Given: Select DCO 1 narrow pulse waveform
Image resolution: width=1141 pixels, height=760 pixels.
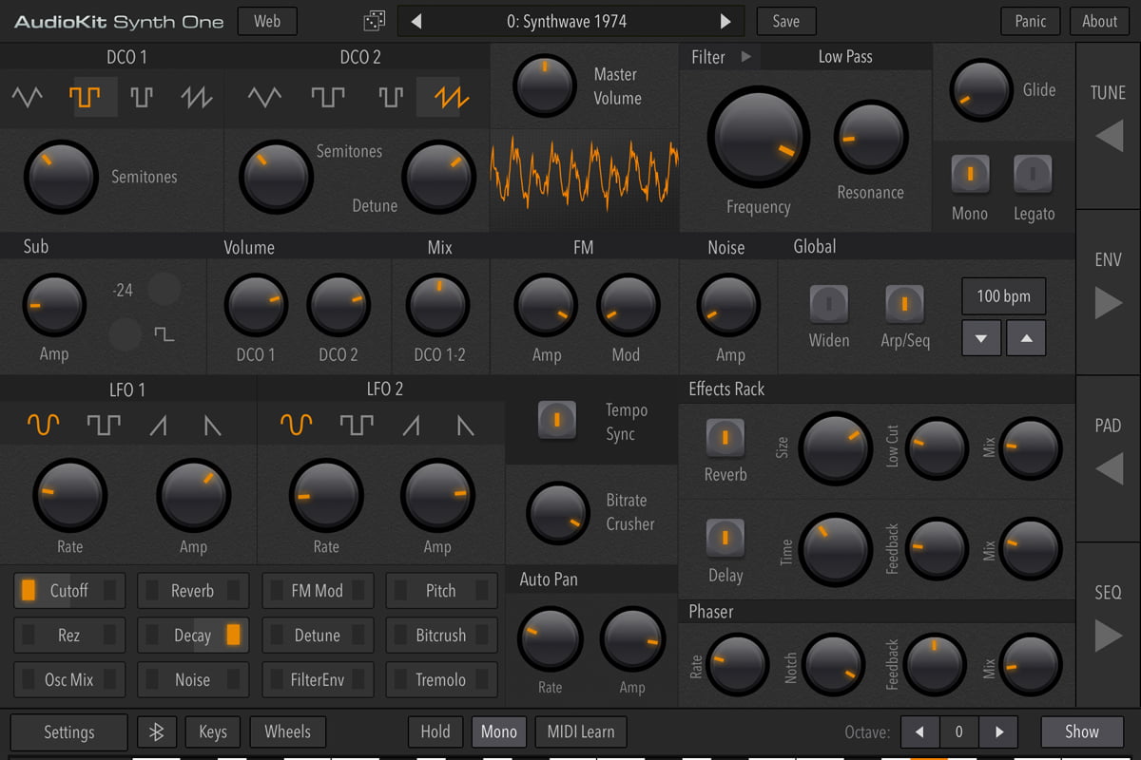Looking at the screenshot, I should [142, 97].
